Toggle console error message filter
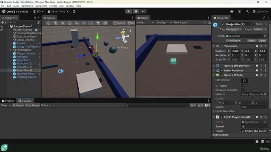 pyautogui.click(x=207, y=105)
